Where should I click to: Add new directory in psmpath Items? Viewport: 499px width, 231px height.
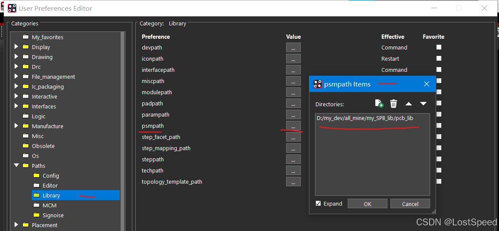click(379, 104)
